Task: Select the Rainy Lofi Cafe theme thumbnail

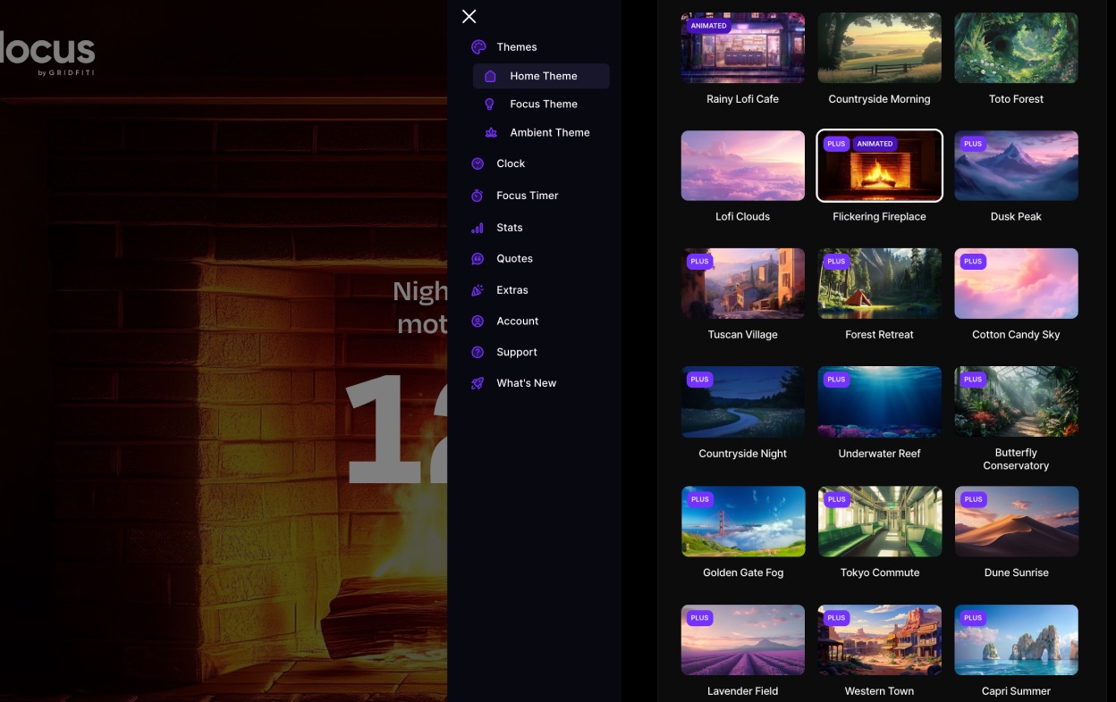Action: [x=743, y=48]
